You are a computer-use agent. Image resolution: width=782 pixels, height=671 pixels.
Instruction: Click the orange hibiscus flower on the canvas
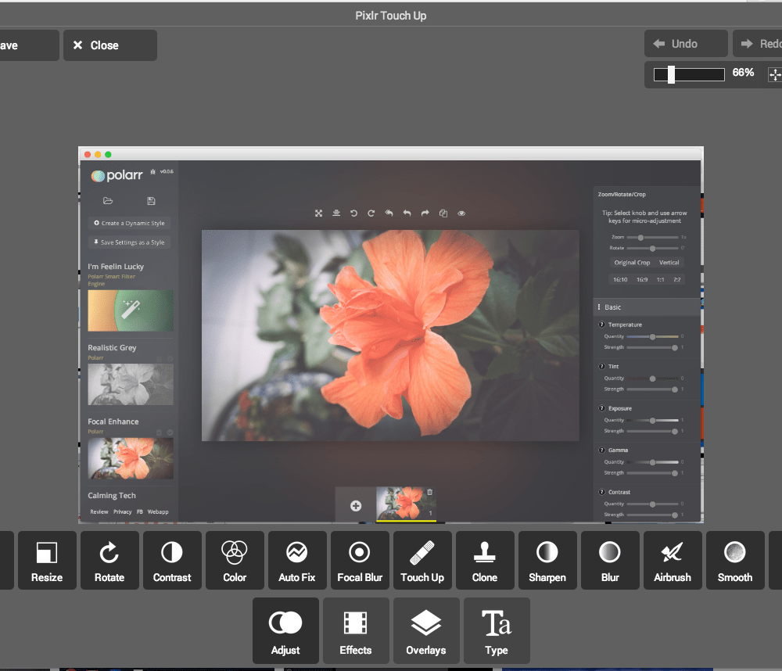pos(407,332)
